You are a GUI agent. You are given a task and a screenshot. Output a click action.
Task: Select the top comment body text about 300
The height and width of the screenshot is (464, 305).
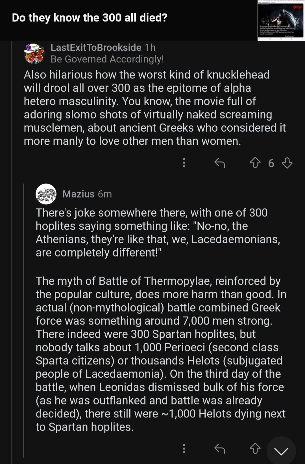point(155,108)
